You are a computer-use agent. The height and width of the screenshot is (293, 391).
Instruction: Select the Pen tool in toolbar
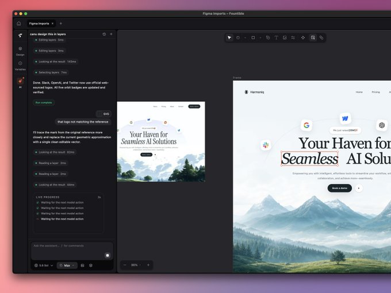(268, 37)
